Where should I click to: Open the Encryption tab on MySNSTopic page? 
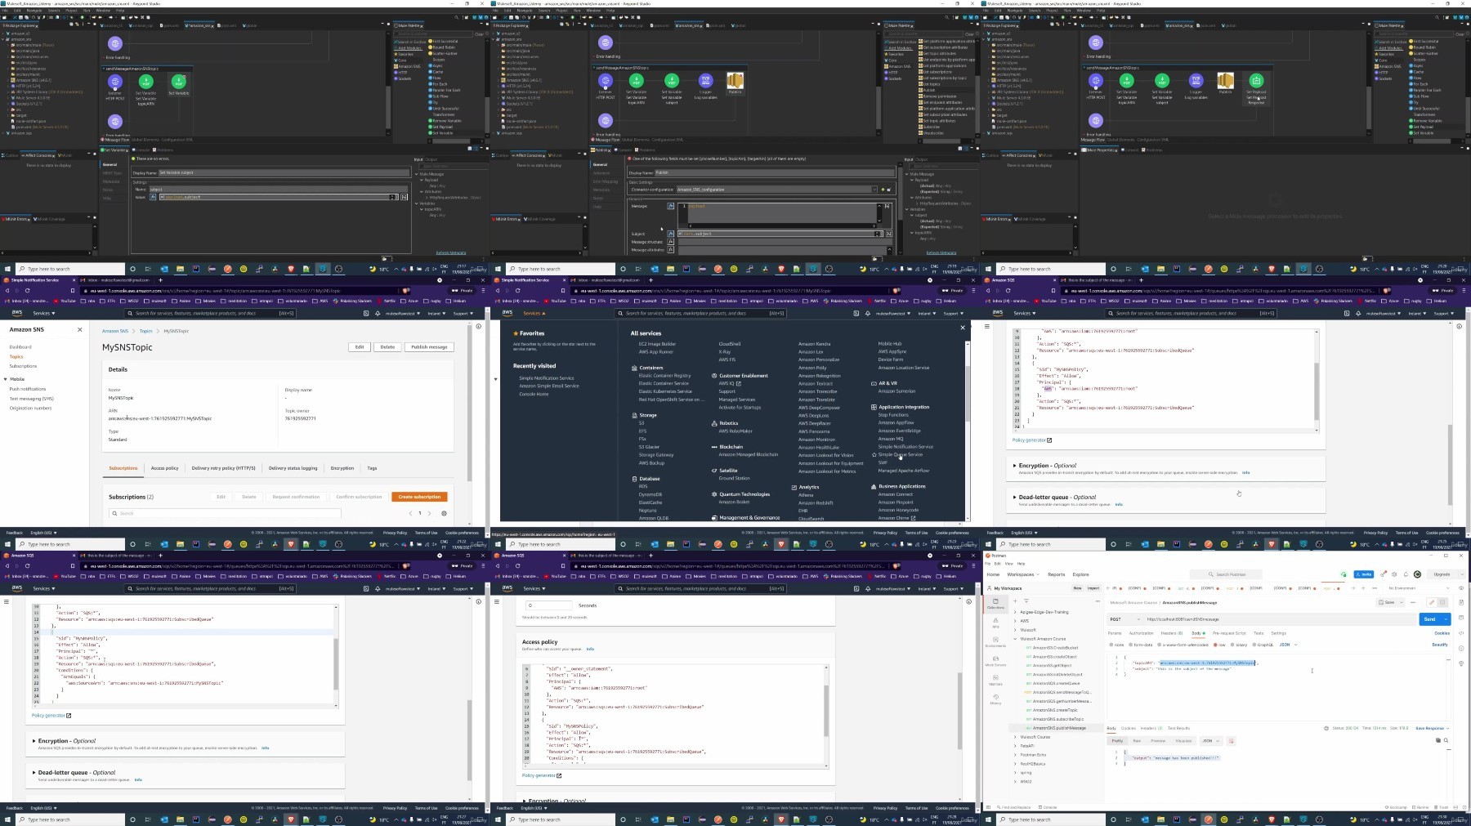342,468
